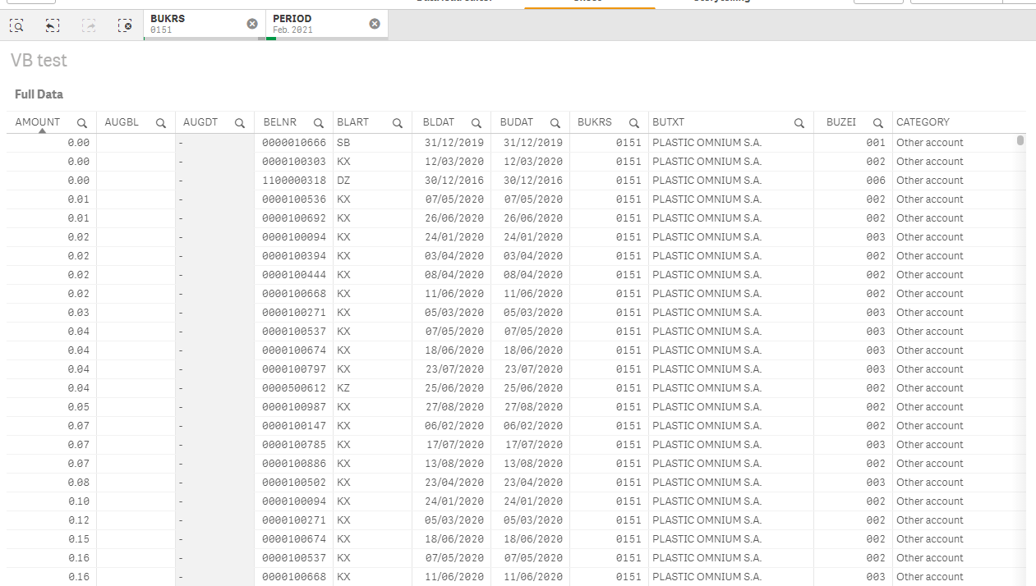
Task: Step back to previous selection
Action: 53,25
